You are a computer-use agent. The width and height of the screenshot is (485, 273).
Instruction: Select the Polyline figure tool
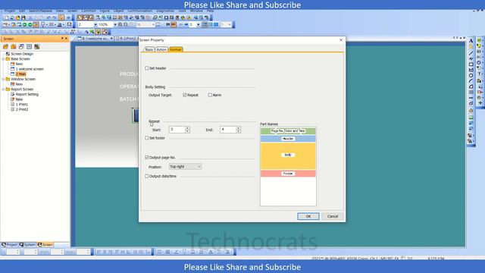tap(471, 58)
